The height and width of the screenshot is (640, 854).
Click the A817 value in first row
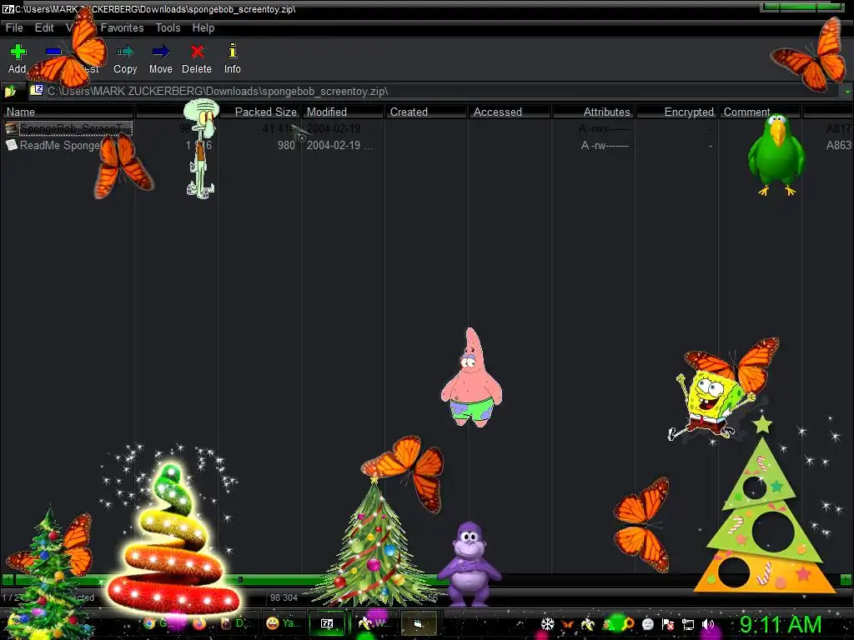(x=838, y=128)
